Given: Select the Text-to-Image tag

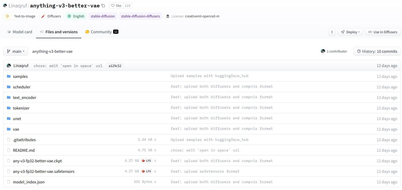Looking at the screenshot, I should (x=21, y=16).
